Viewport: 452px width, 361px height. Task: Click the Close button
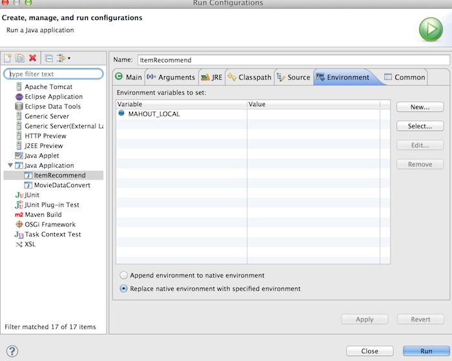(370, 351)
